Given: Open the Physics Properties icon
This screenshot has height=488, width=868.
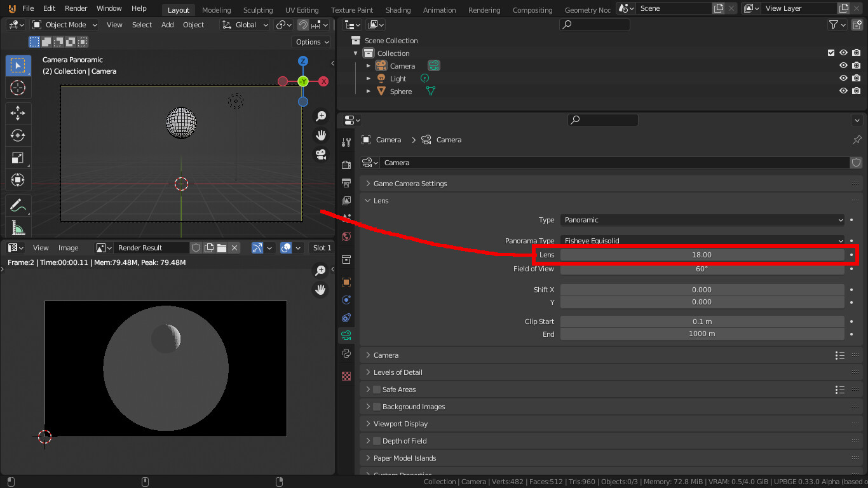Looking at the screenshot, I should (x=346, y=299).
